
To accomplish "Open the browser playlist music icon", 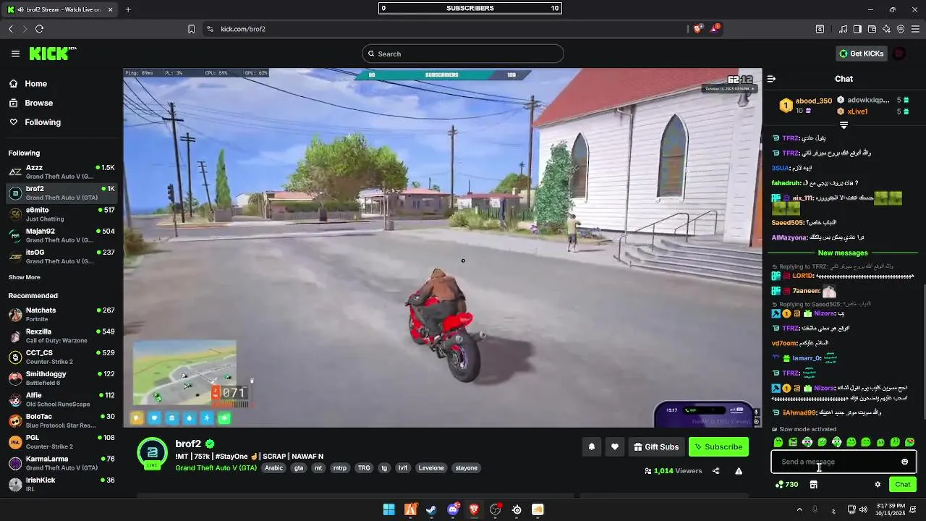I will pos(844,29).
